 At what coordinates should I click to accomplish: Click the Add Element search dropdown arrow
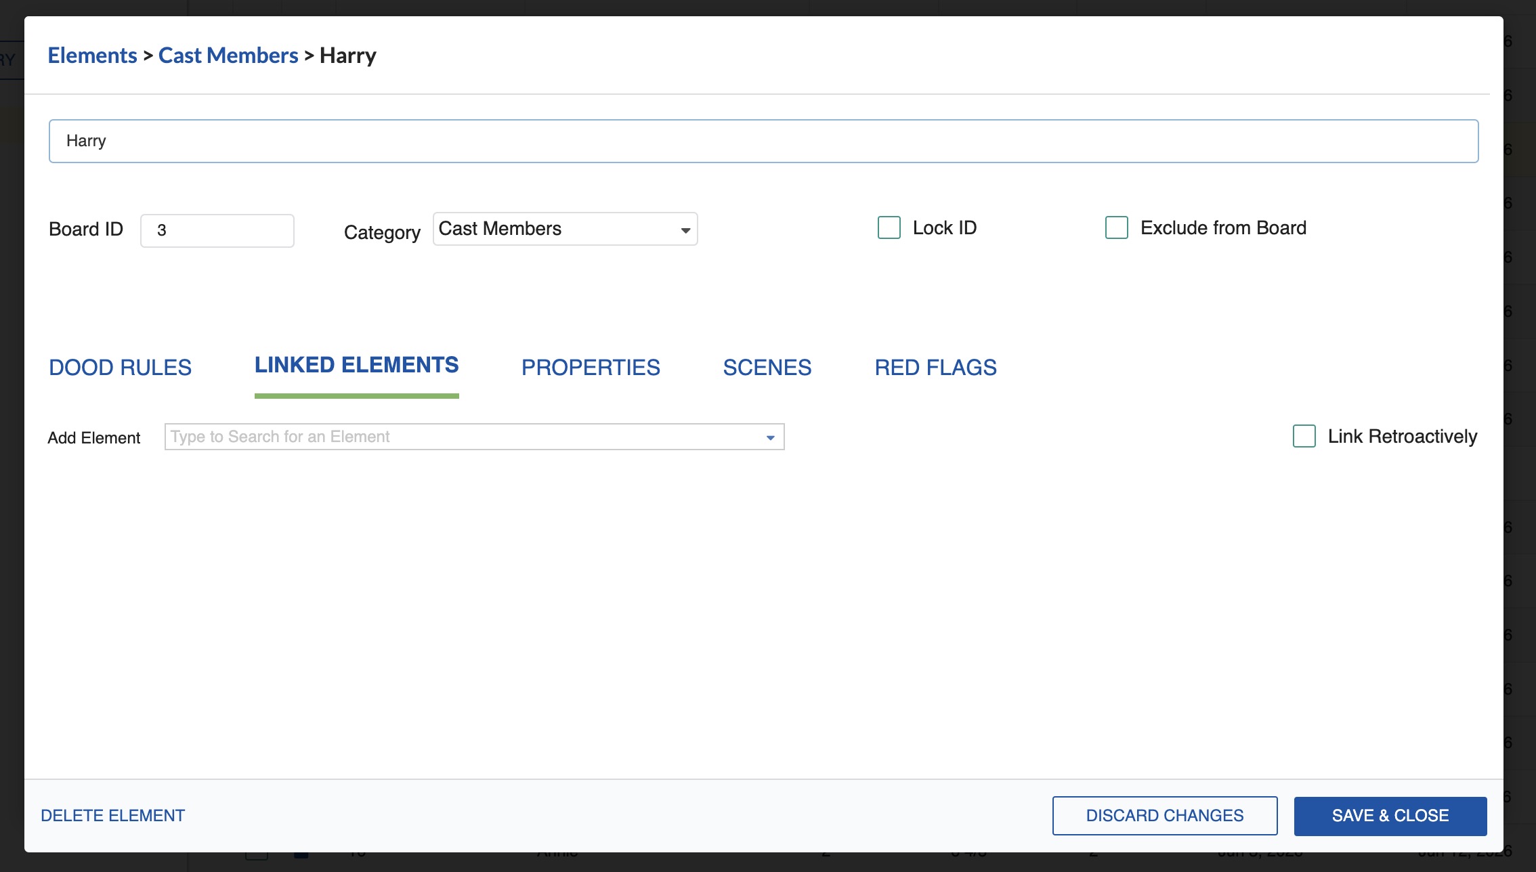coord(770,437)
